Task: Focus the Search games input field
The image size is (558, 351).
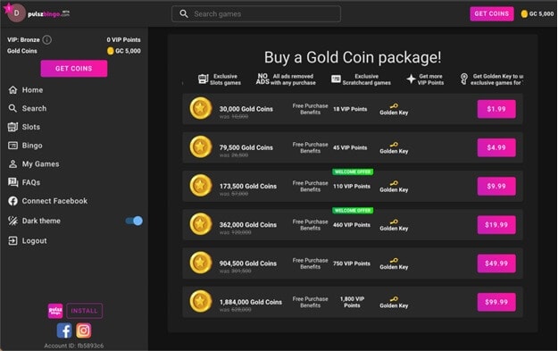Action: point(256,14)
